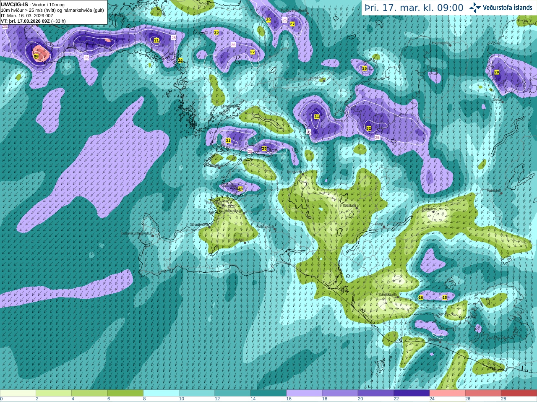
Task: Click the yellow gust marker 36
Action: (x=36, y=56)
